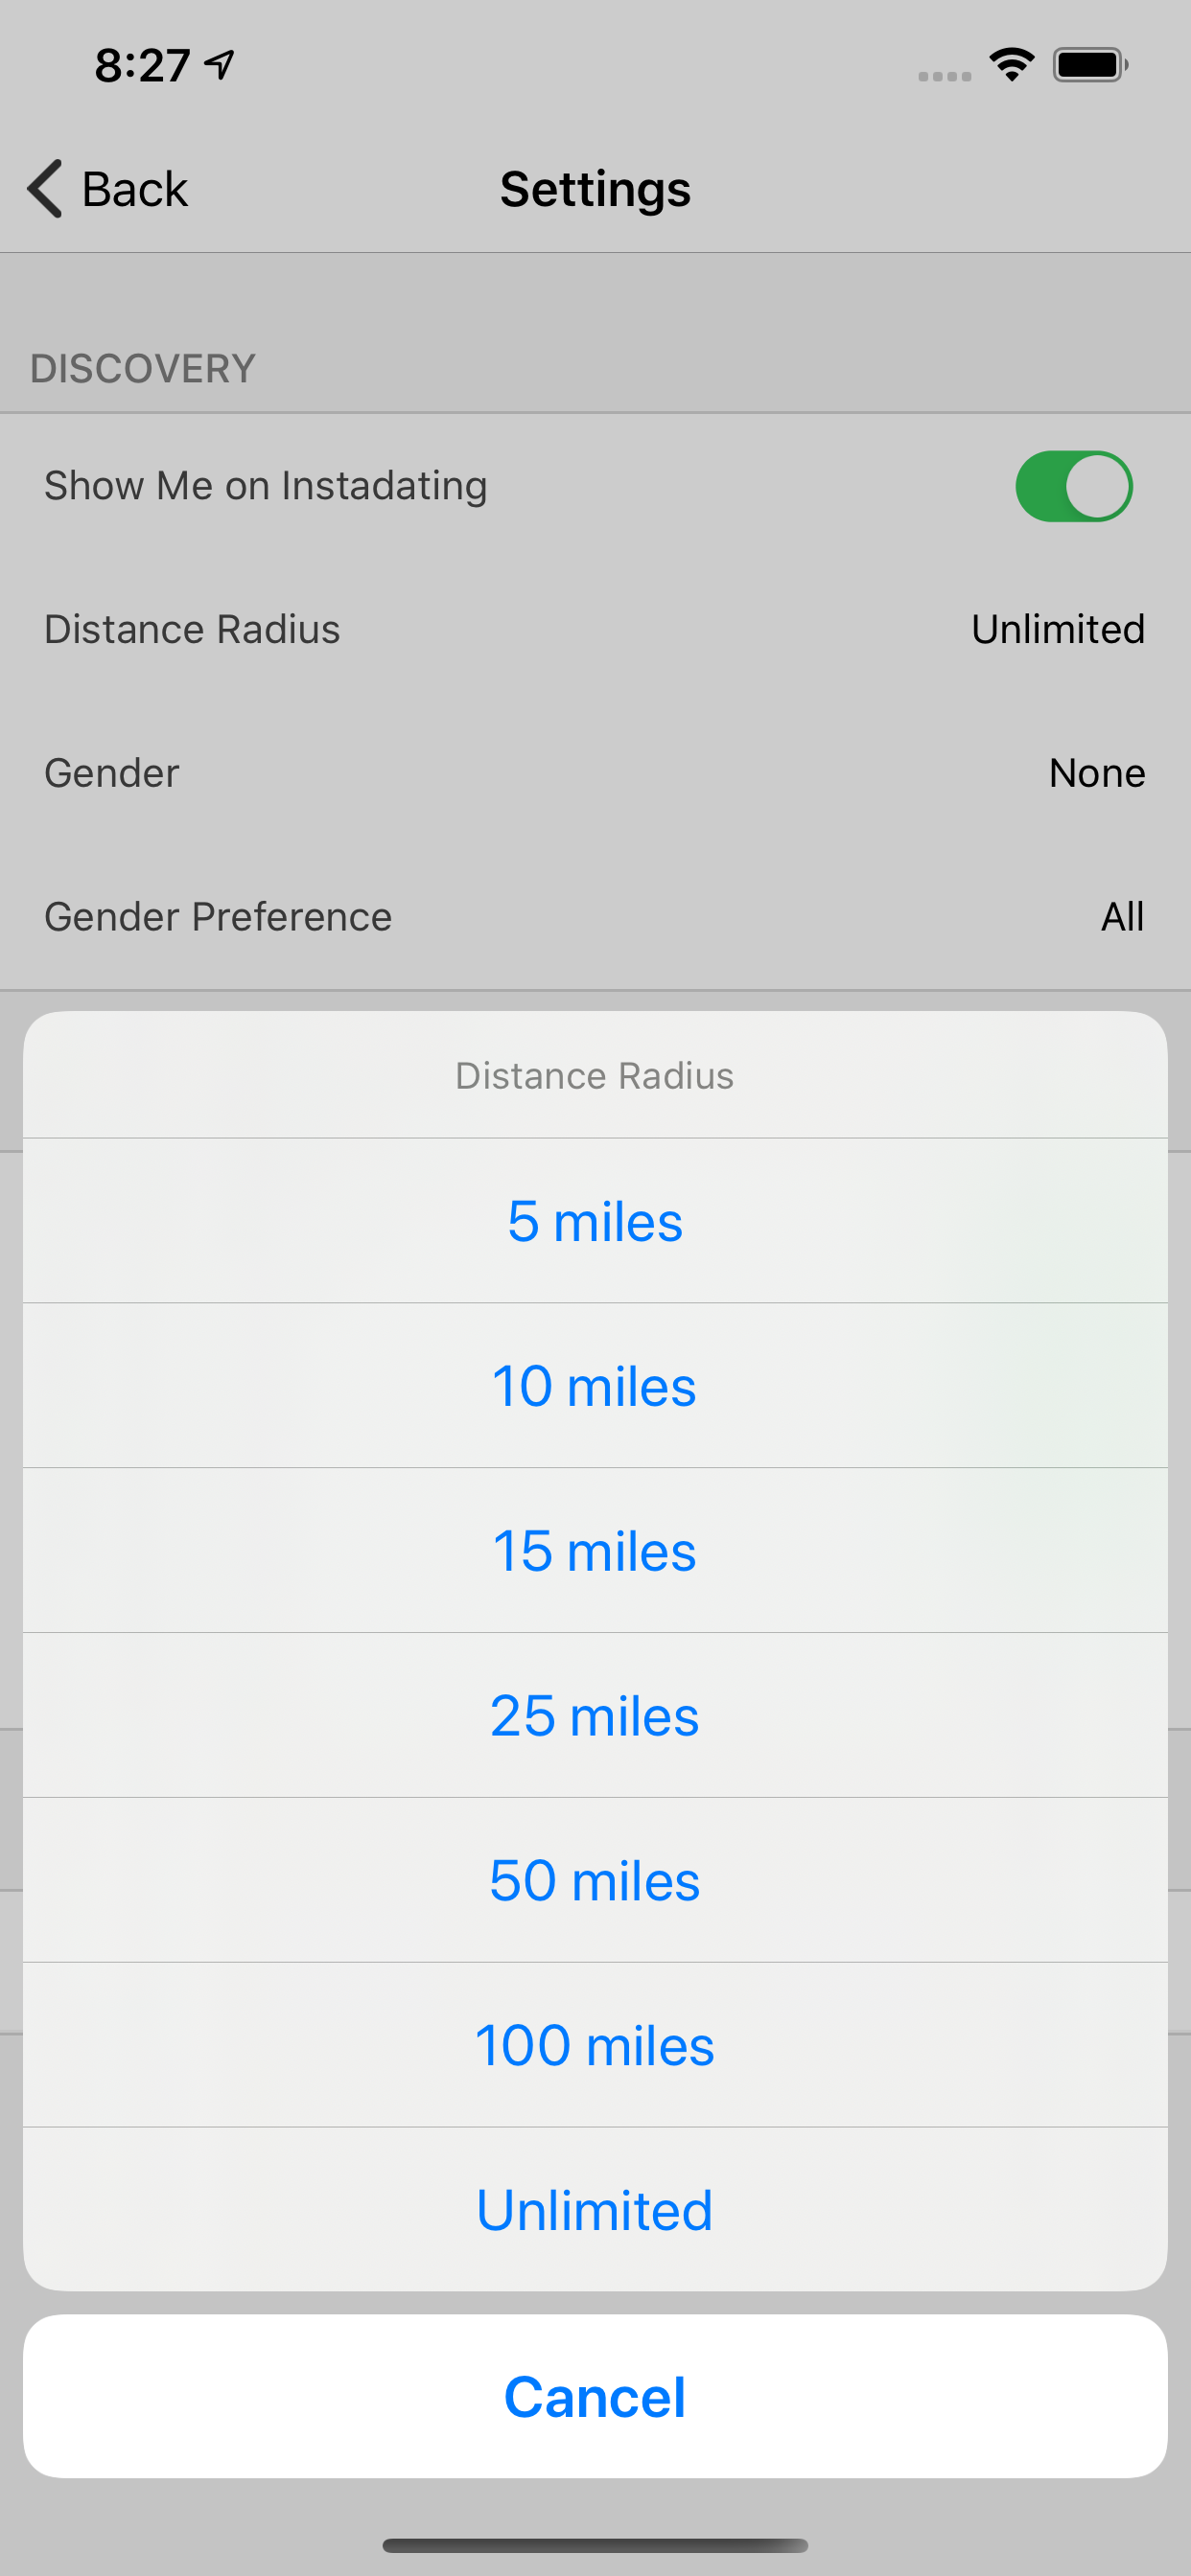Tap the Distance Radius sheet title
The width and height of the screenshot is (1191, 2576).
point(595,1076)
